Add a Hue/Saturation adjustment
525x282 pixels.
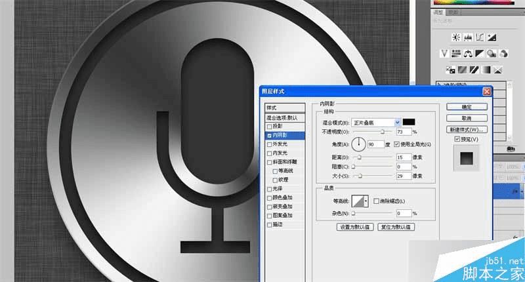pyautogui.click(x=456, y=54)
